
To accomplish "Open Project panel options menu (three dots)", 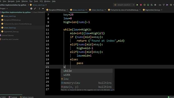I will pyautogui.click(x=39, y=8).
